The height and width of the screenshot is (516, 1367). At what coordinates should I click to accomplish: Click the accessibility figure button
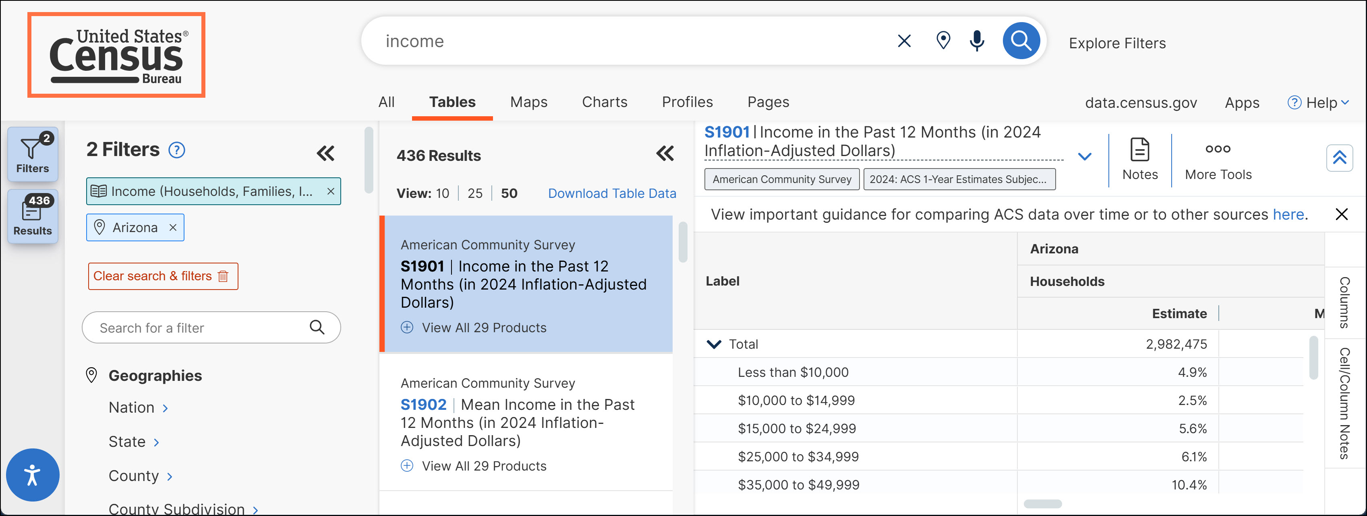click(32, 475)
